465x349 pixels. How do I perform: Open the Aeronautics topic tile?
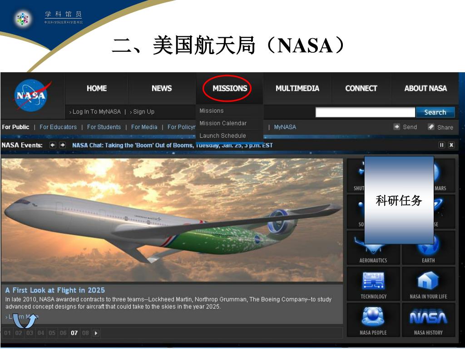[373, 248]
